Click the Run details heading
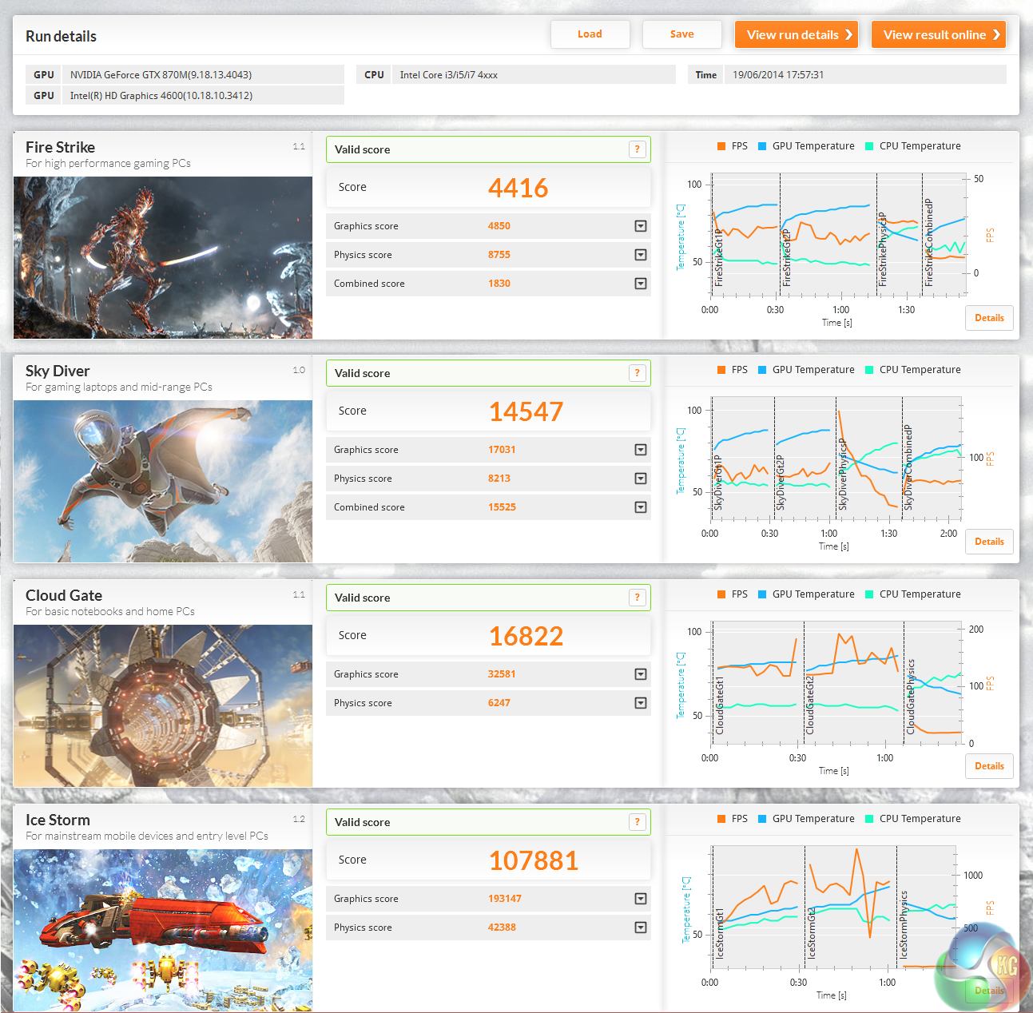The width and height of the screenshot is (1033, 1013). 61,36
